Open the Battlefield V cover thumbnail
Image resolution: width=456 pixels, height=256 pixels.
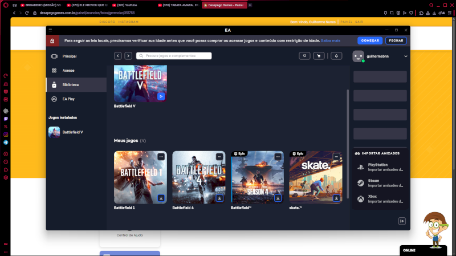tap(140, 83)
